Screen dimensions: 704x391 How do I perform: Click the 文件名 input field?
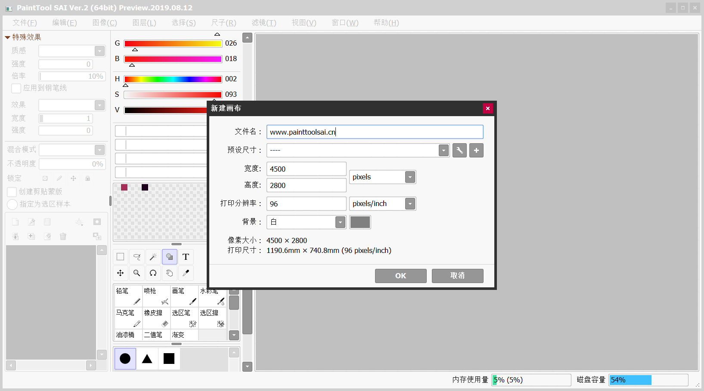[x=375, y=132]
